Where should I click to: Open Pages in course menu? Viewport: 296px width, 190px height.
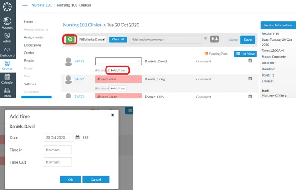[28, 68]
